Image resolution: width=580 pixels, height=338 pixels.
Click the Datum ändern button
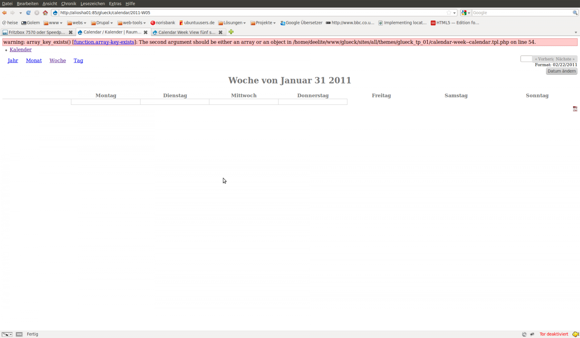[x=562, y=71]
